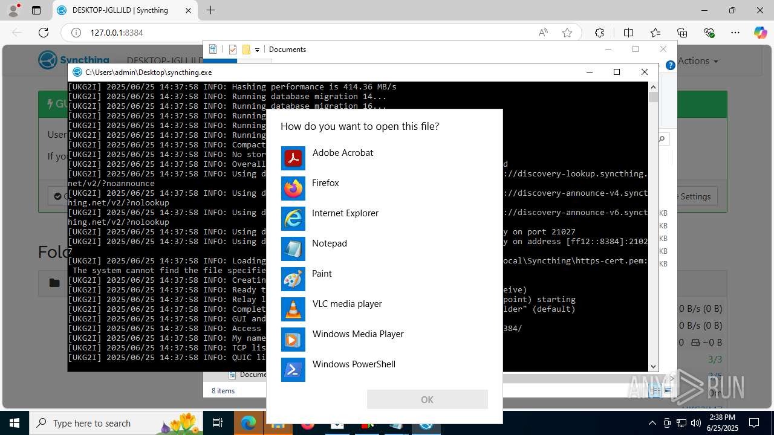Image resolution: width=774 pixels, height=435 pixels.
Task: Open Favorites list icon
Action: [655, 33]
